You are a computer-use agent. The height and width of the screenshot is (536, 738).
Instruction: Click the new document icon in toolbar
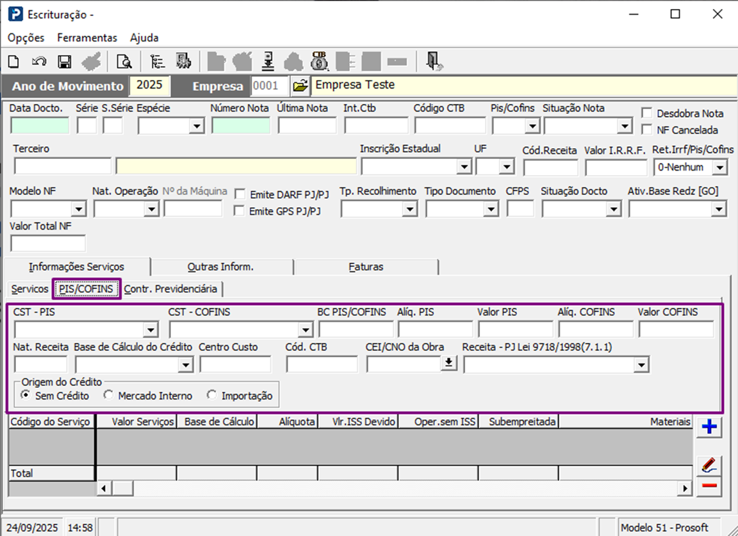point(13,62)
